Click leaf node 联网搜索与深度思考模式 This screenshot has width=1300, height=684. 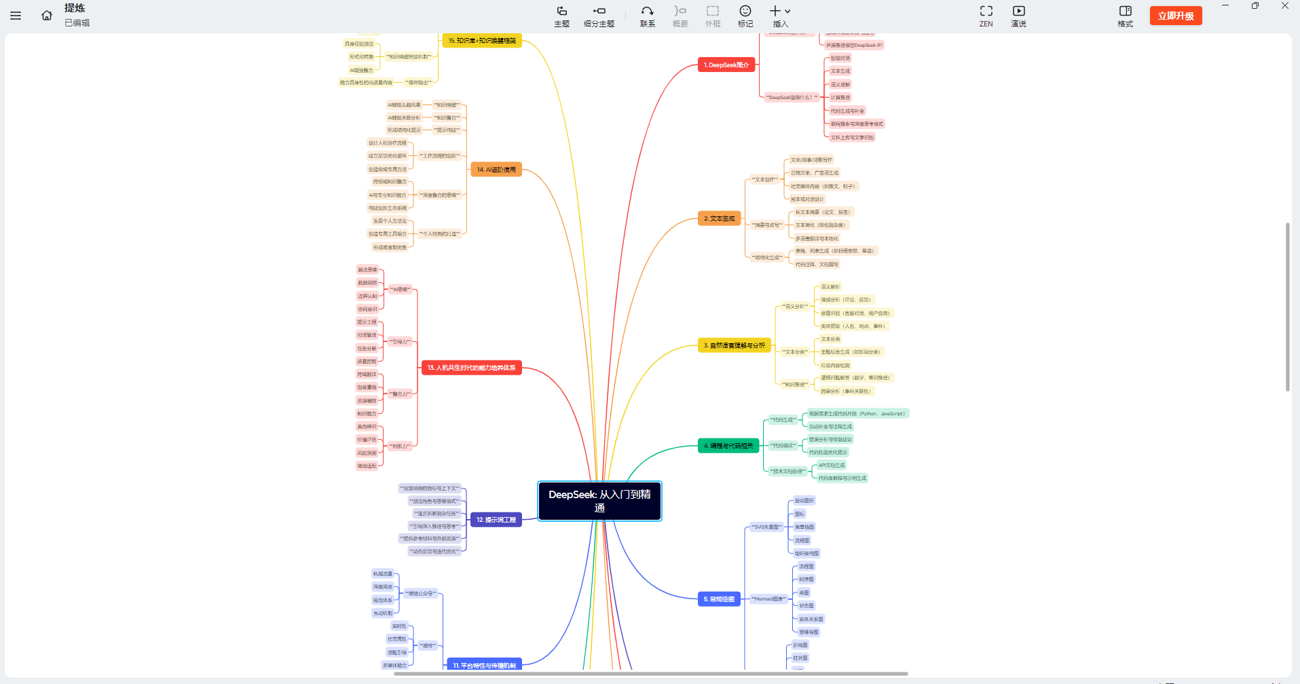(x=857, y=124)
